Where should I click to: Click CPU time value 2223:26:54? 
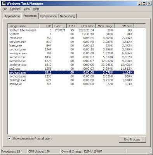pos(86,30)
